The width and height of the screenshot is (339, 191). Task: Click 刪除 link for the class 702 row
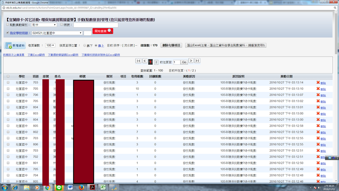point(323,157)
